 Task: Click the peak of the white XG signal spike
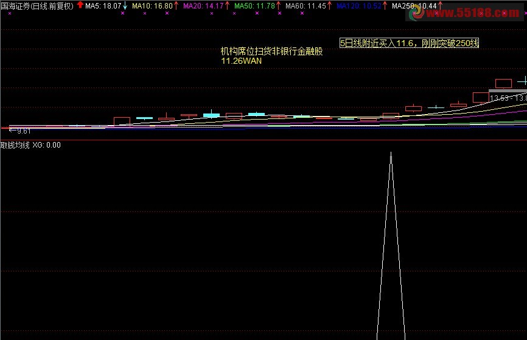pos(391,153)
